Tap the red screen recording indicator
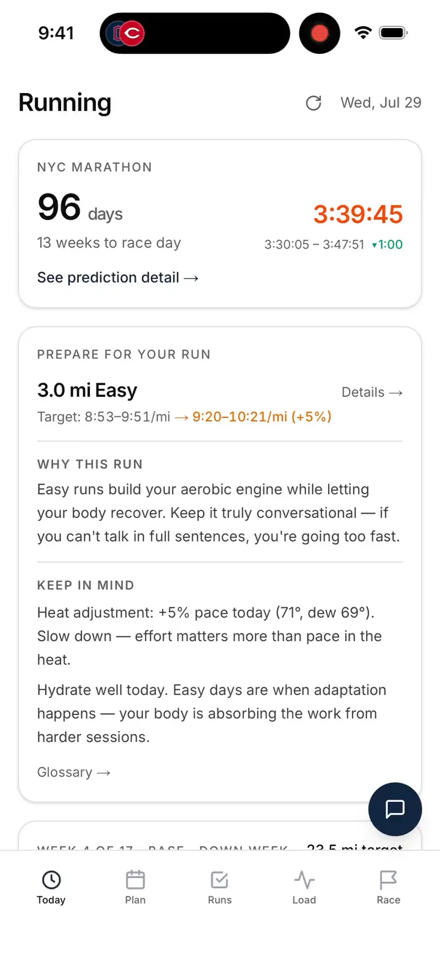 pos(320,33)
